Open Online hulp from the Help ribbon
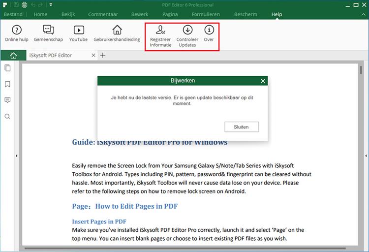 tap(16, 33)
